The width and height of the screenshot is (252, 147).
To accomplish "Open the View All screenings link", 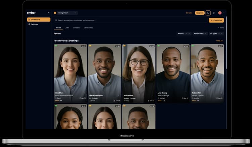I will pyautogui.click(x=219, y=41).
